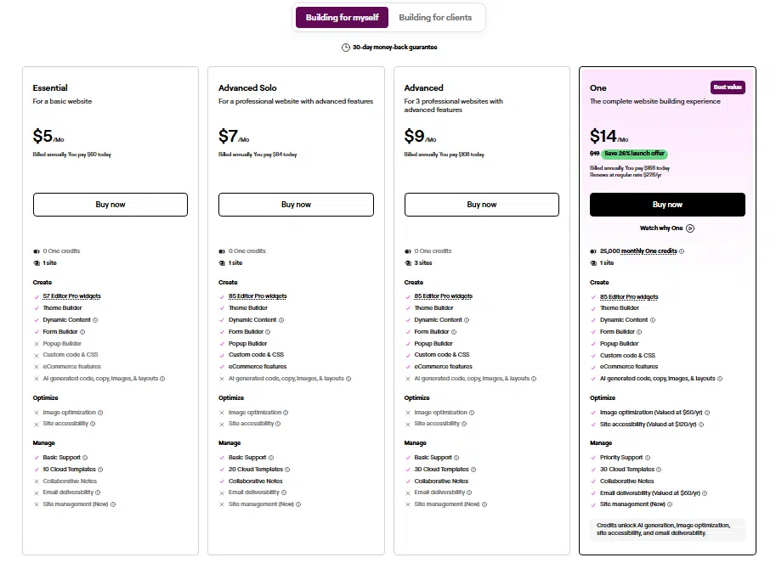776x563 pixels.
Task: Click the Form Builder info icon under Essential
Action: tap(82, 331)
